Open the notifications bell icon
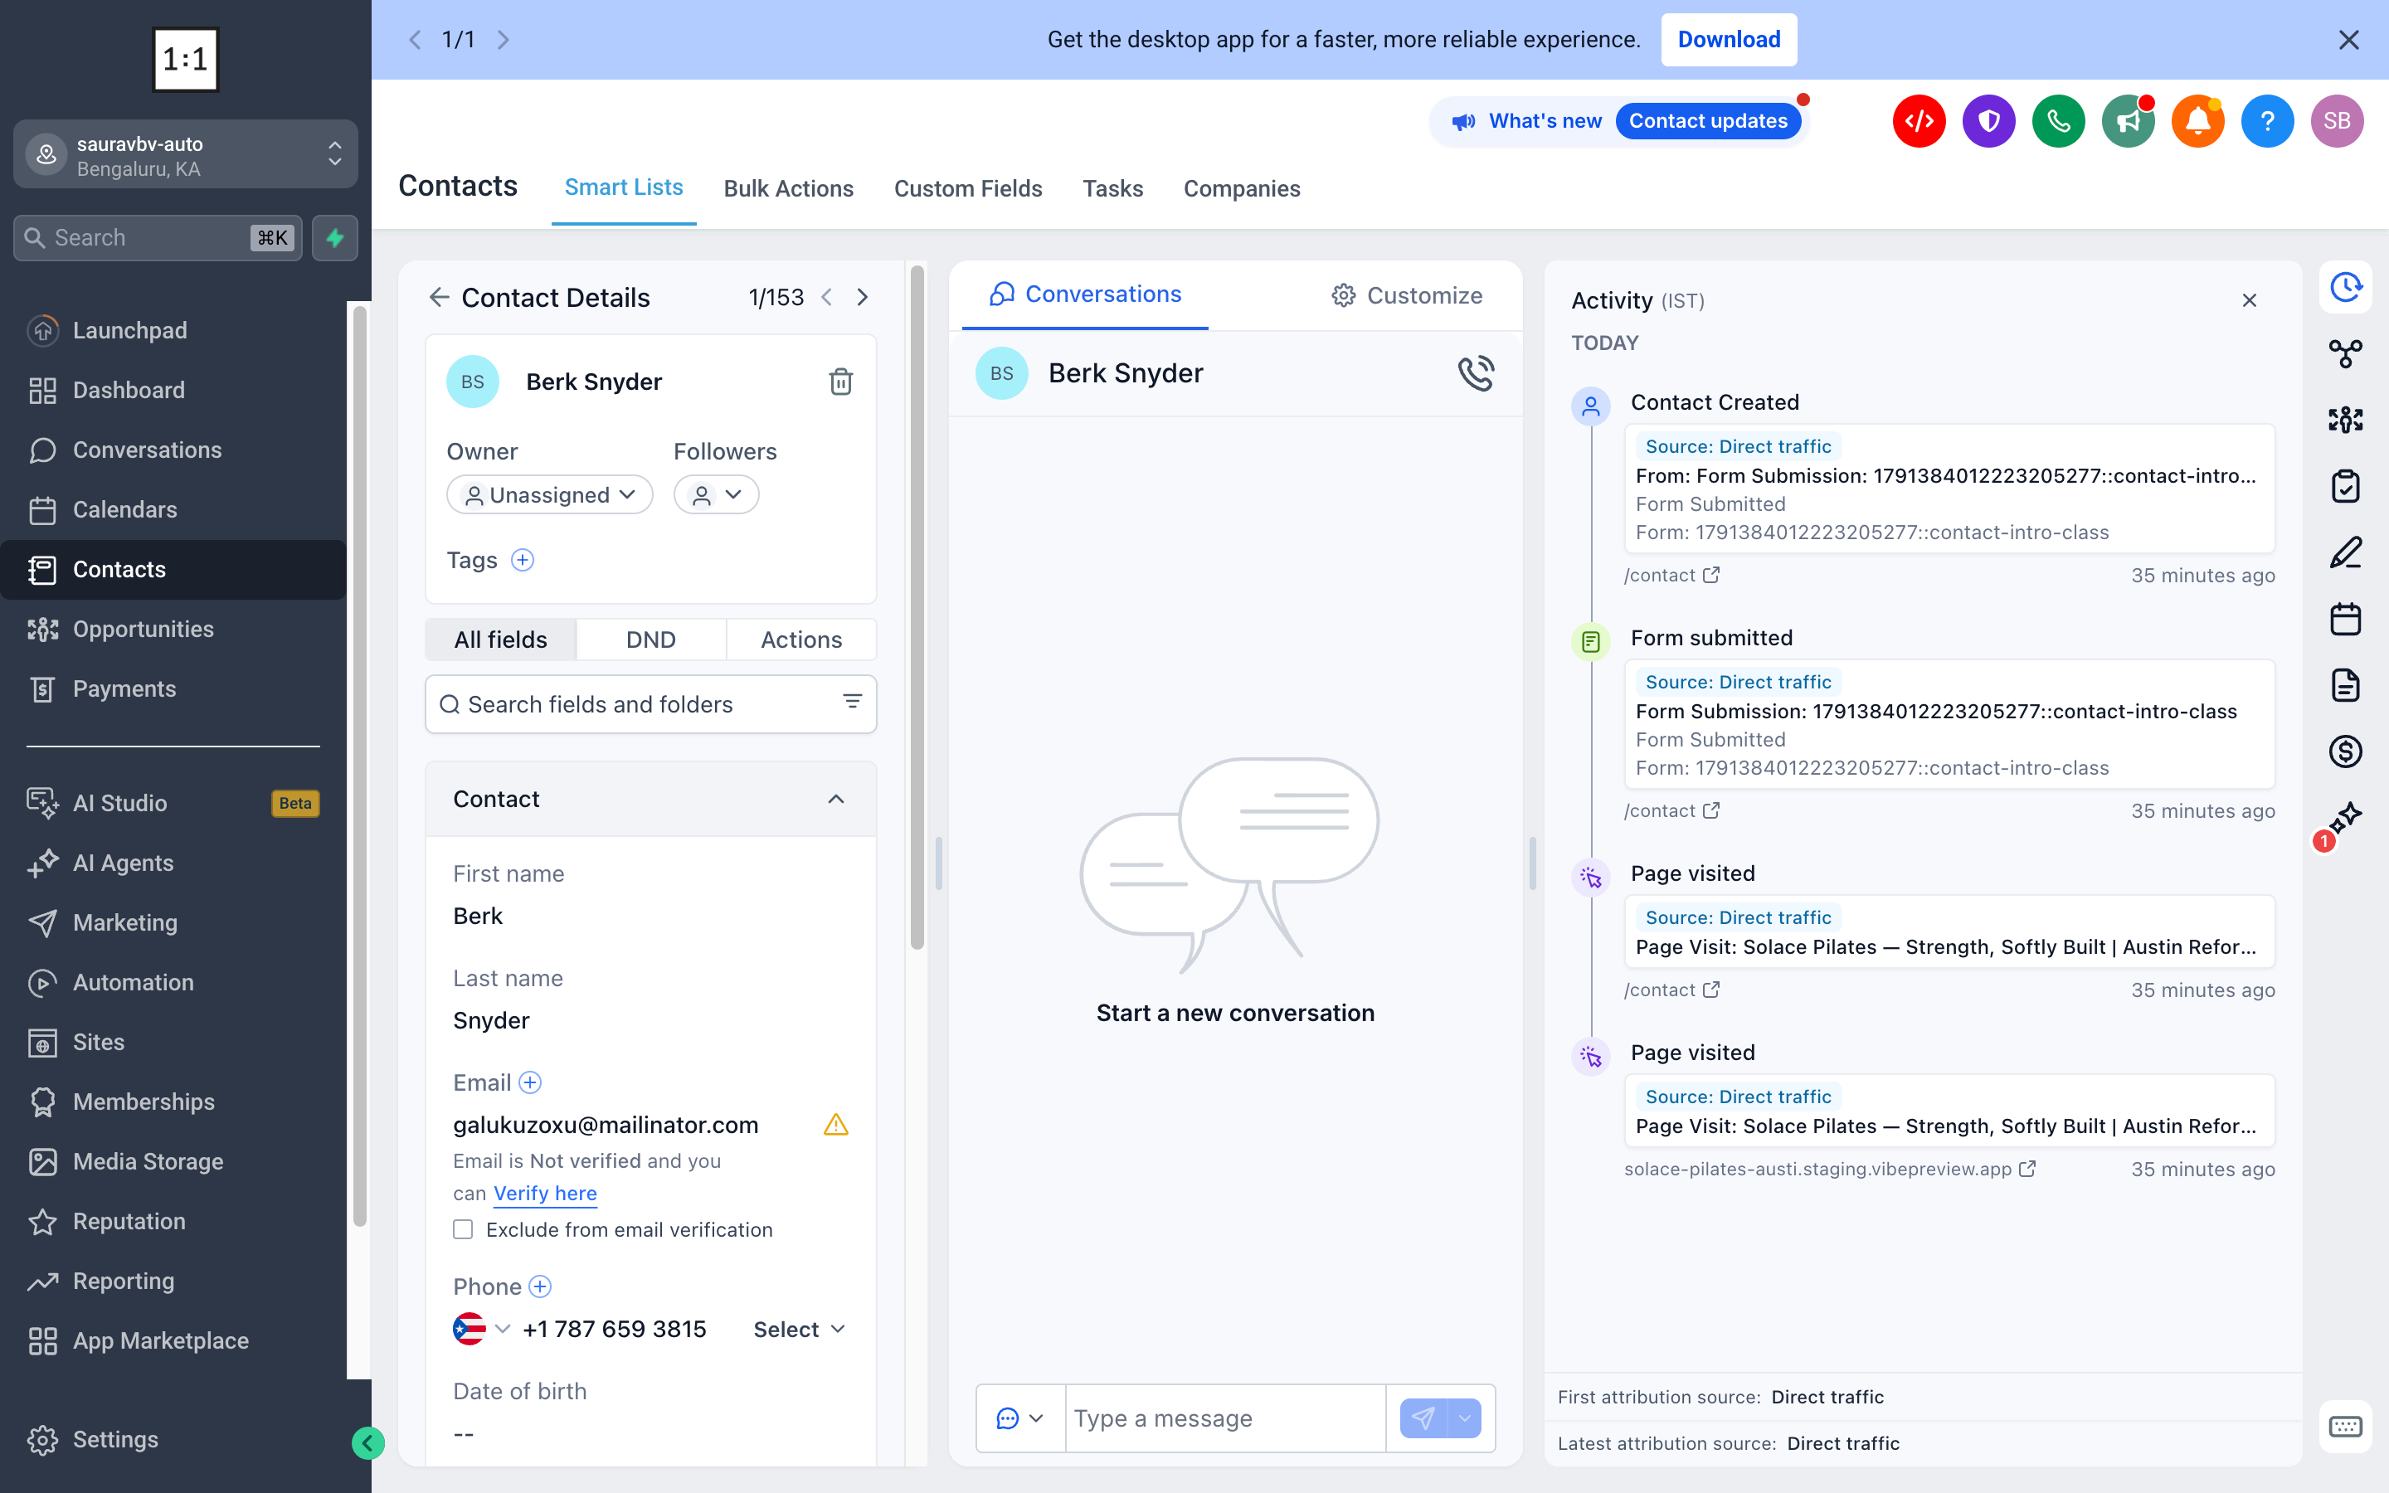 pos(2197,121)
